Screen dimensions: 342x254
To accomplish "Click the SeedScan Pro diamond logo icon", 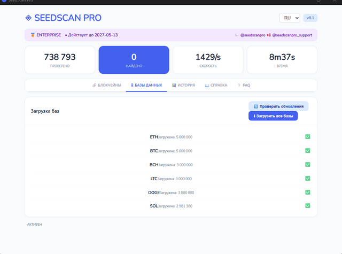I will tap(28, 18).
